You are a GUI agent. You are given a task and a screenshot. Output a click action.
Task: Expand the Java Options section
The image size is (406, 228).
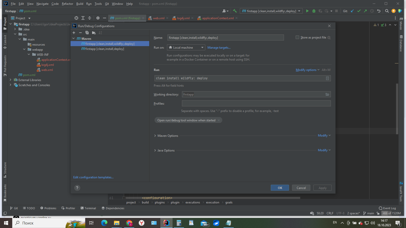pyautogui.click(x=155, y=150)
